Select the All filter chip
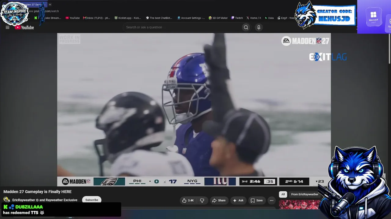This screenshot has width=391, height=219. pyautogui.click(x=283, y=194)
